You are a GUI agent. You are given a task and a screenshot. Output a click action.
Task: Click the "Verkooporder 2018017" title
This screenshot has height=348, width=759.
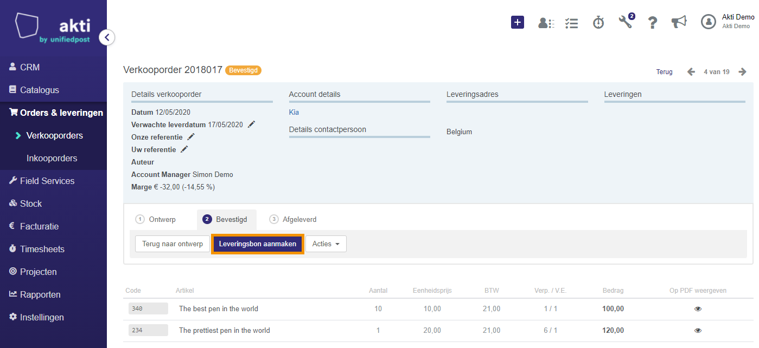tap(173, 70)
